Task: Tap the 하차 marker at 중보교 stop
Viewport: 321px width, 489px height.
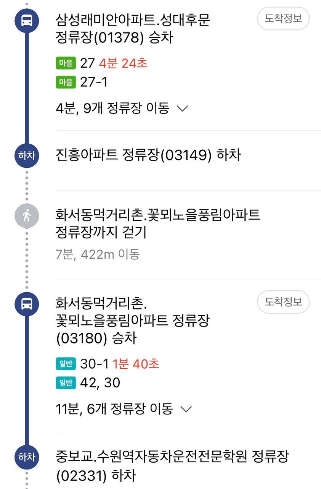Action: (27, 457)
